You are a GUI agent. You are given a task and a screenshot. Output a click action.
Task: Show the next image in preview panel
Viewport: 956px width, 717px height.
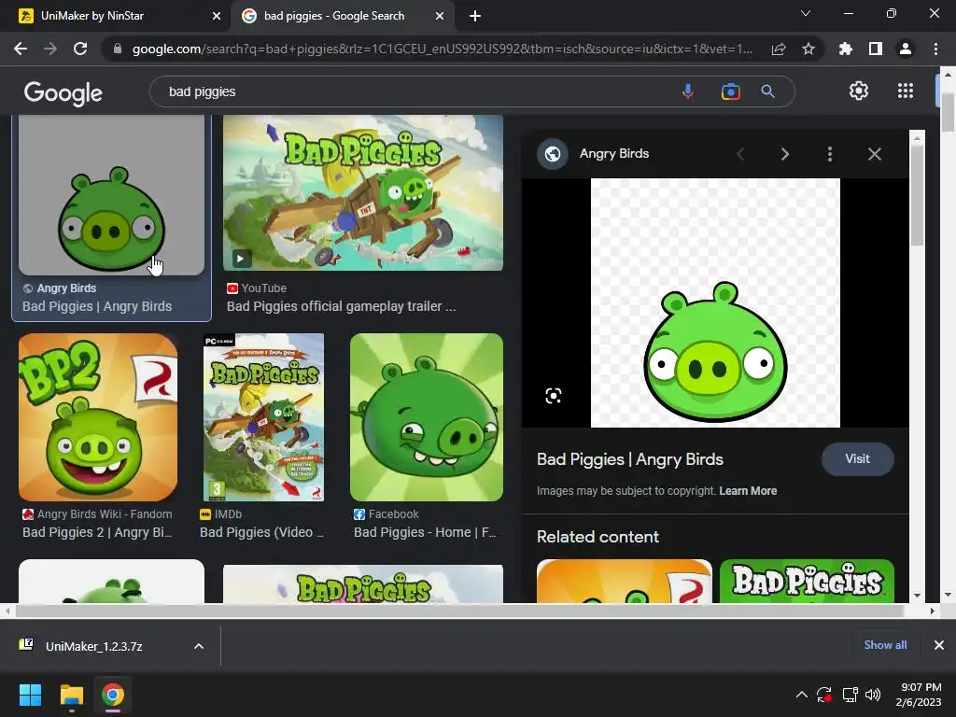tap(784, 154)
